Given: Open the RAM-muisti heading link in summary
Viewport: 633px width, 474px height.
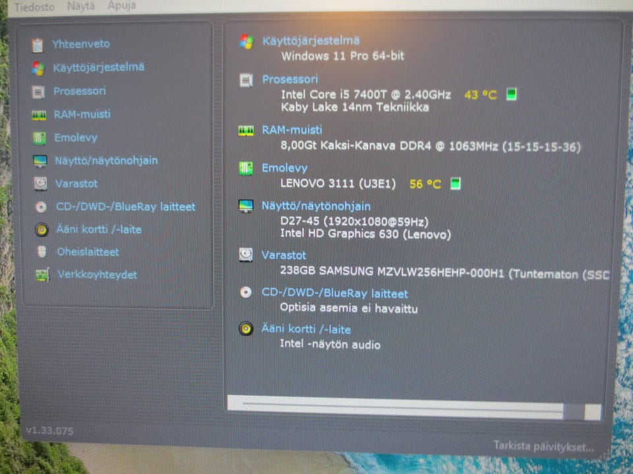Looking at the screenshot, I should coord(292,130).
